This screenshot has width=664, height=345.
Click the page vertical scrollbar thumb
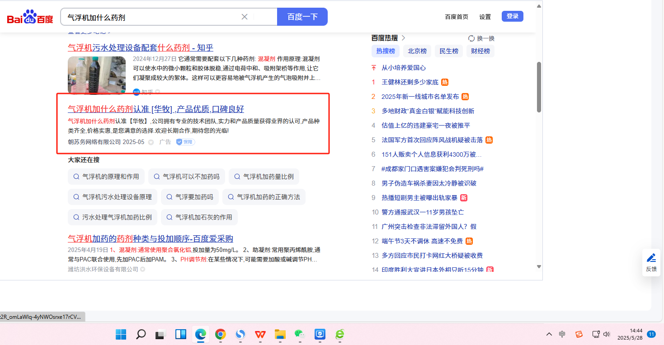click(539, 87)
